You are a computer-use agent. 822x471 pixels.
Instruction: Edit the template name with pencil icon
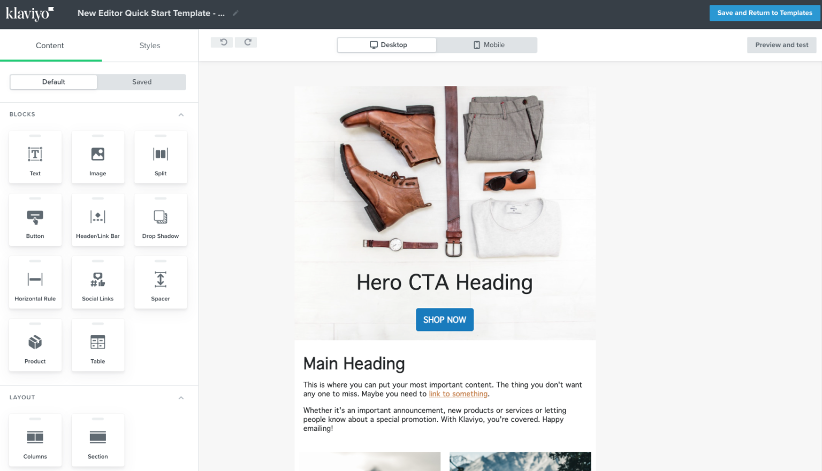coord(235,13)
